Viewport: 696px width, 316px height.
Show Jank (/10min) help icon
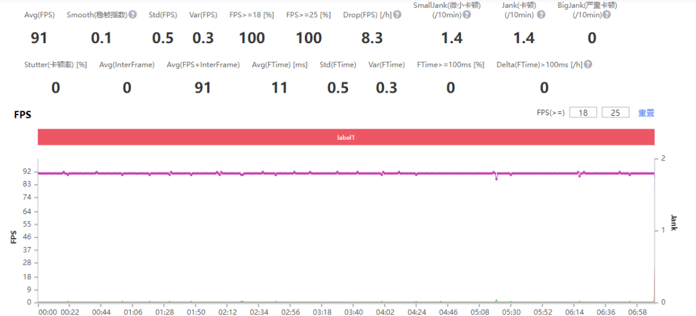click(541, 15)
